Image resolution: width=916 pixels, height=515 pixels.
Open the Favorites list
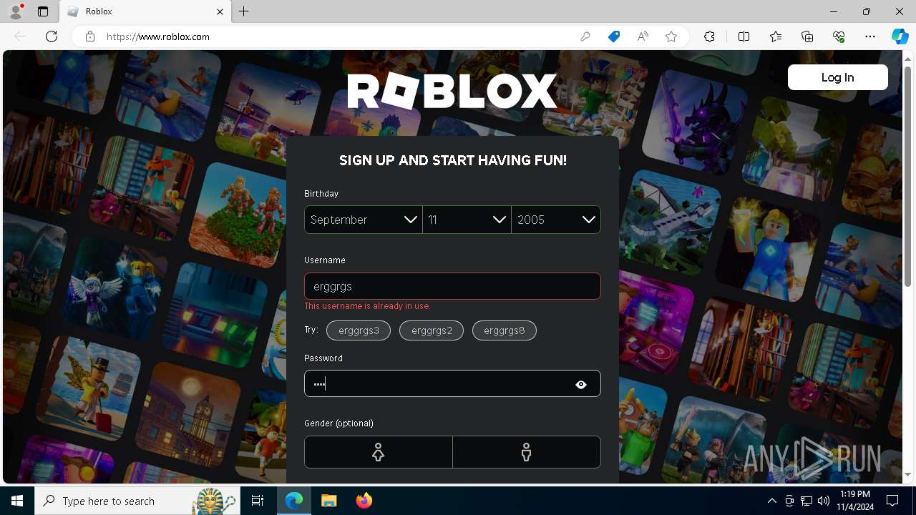[776, 36]
